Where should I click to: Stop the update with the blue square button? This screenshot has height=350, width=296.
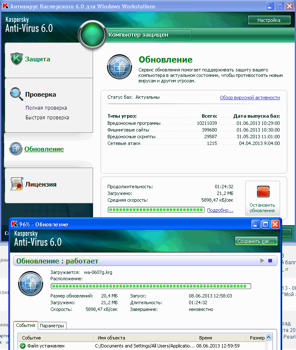click(270, 261)
